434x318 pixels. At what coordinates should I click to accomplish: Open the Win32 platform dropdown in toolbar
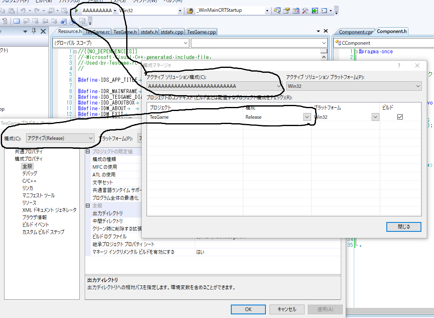pyautogui.click(x=180, y=11)
